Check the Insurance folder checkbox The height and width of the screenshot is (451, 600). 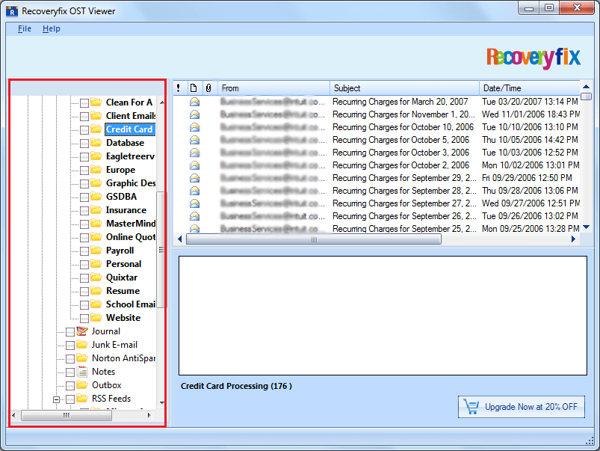84,210
